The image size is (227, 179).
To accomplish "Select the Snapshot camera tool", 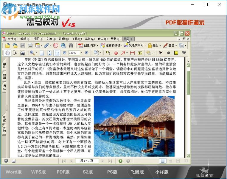I will [x=22, y=53].
